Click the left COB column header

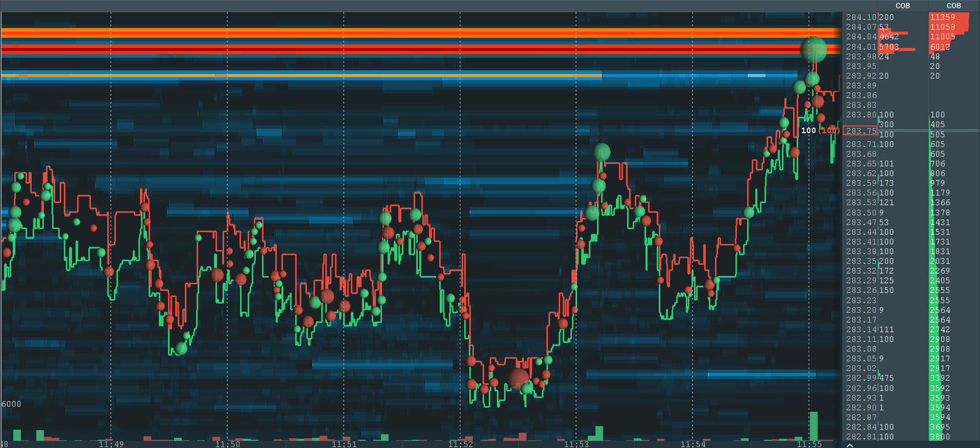903,6
